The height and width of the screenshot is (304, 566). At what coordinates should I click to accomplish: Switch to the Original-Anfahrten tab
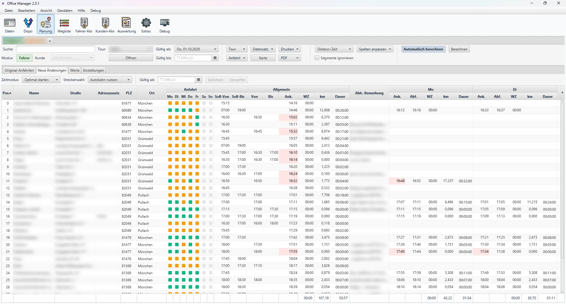click(x=19, y=70)
